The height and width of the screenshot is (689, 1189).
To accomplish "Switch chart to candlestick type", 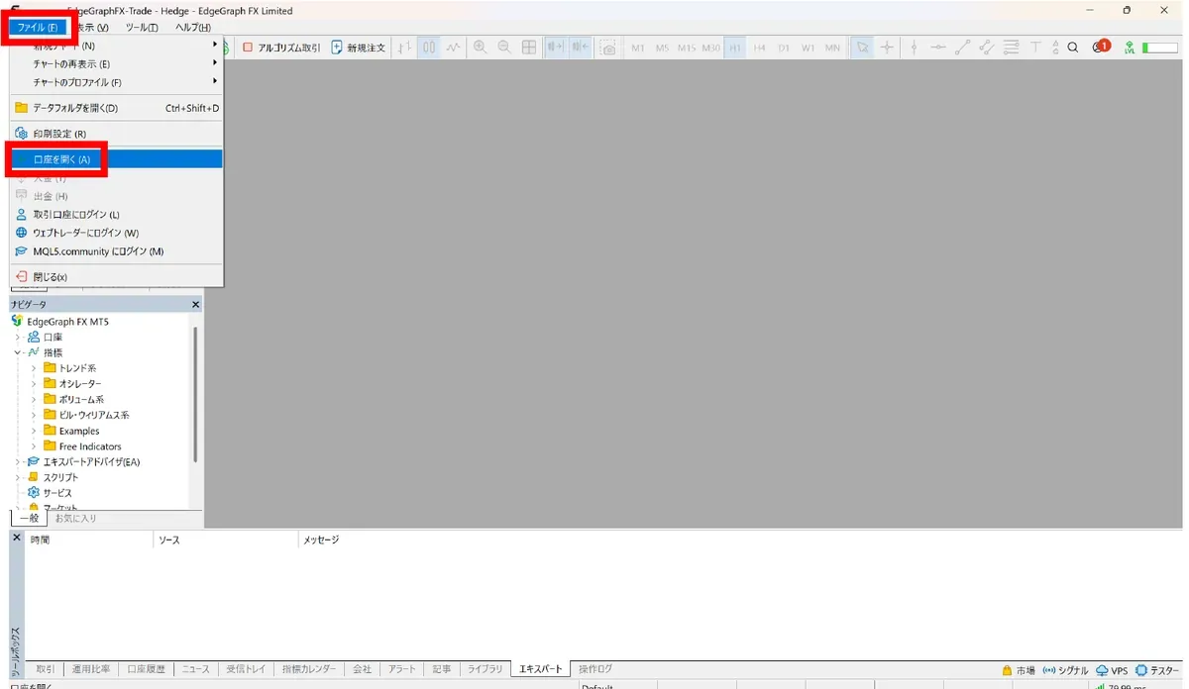I will 429,47.
